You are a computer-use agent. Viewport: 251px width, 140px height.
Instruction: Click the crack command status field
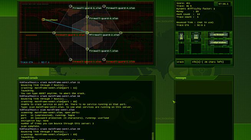point(180,62)
